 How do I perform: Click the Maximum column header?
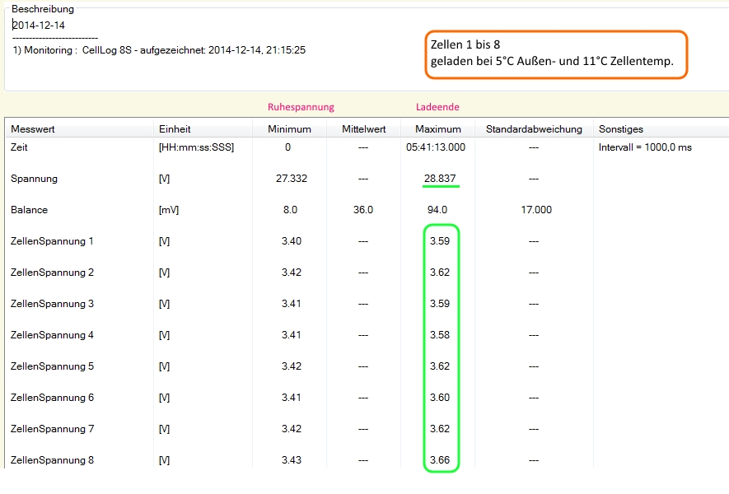(x=438, y=129)
